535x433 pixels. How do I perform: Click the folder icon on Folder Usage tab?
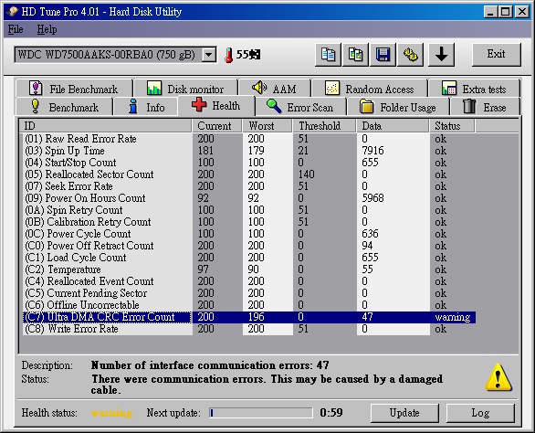[x=367, y=106]
